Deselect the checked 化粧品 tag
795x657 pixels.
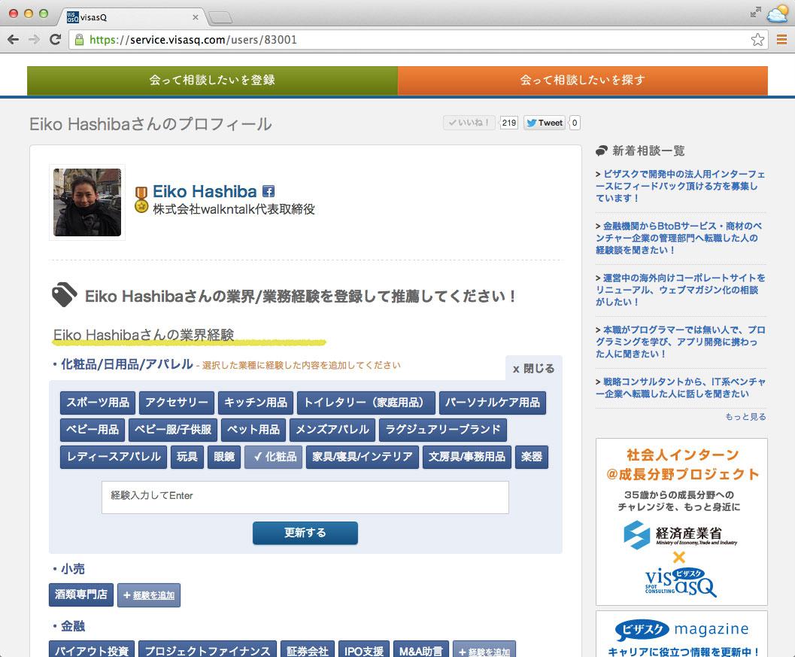tap(273, 457)
